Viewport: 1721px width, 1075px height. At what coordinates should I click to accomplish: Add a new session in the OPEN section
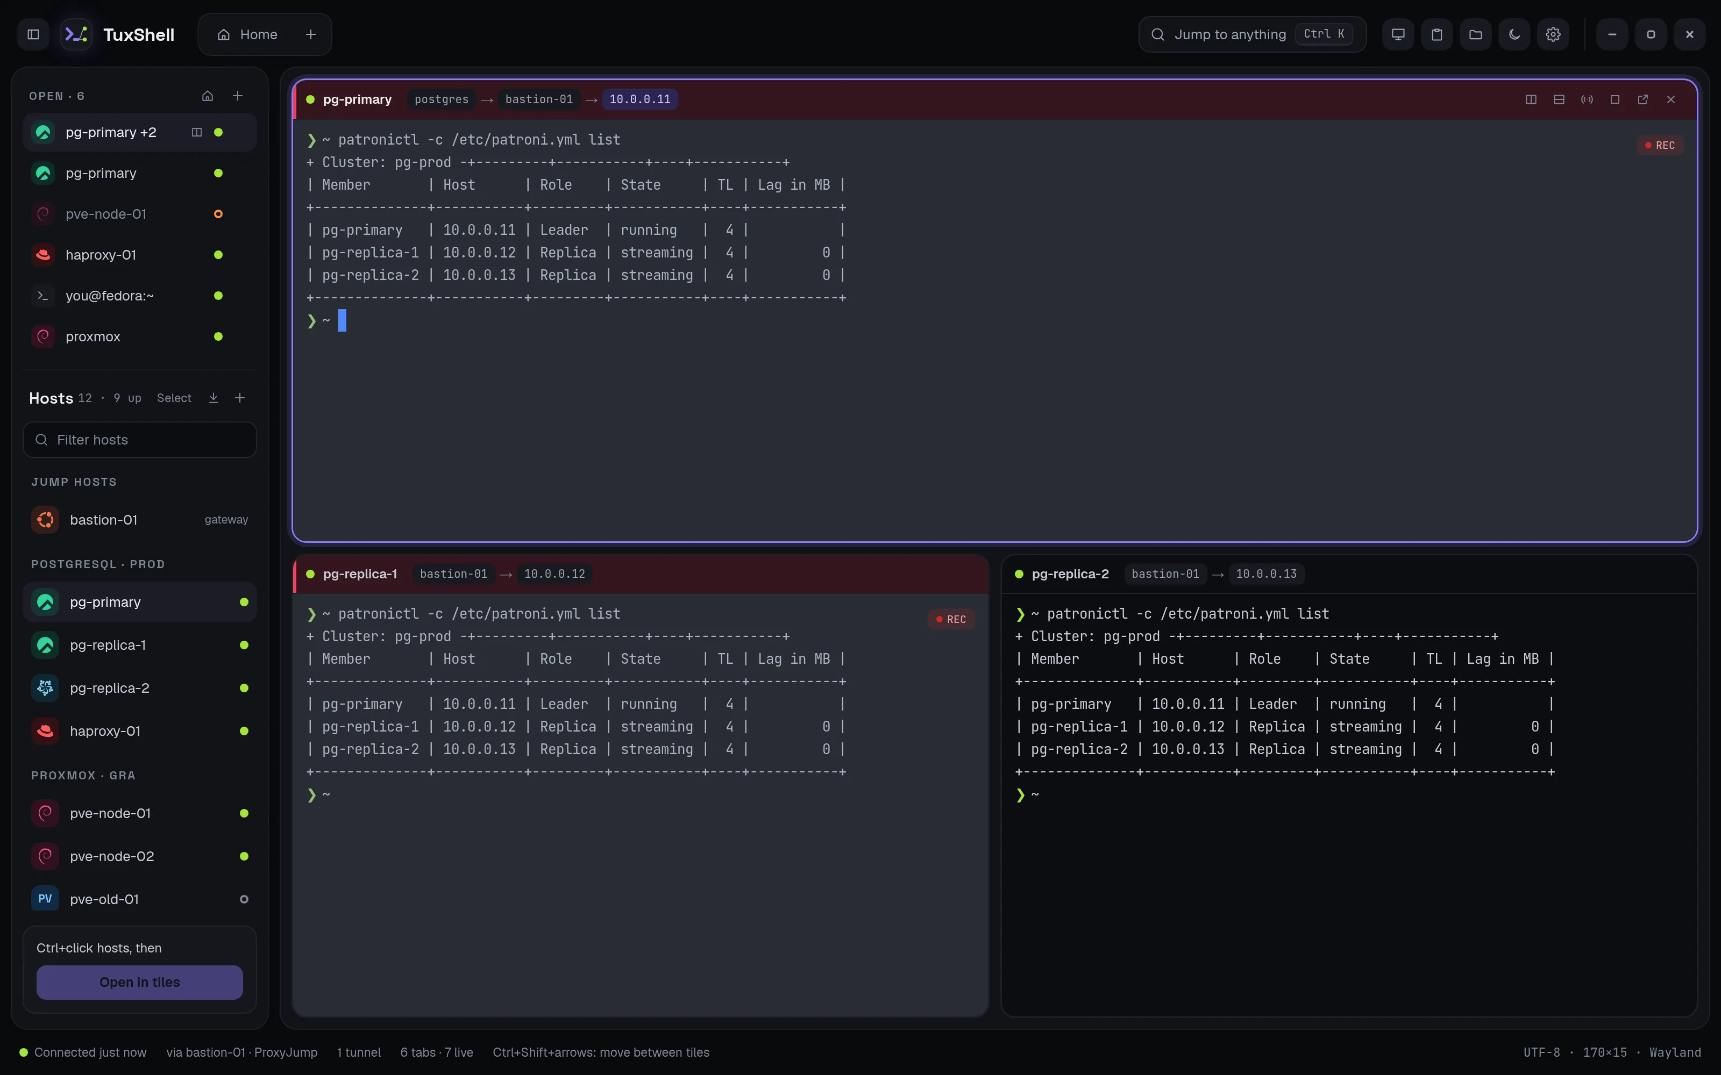[x=238, y=96]
